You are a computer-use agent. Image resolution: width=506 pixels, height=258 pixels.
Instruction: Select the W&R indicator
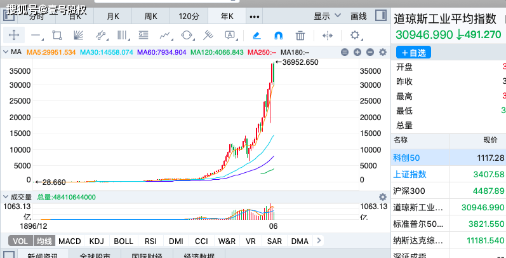point(227,241)
